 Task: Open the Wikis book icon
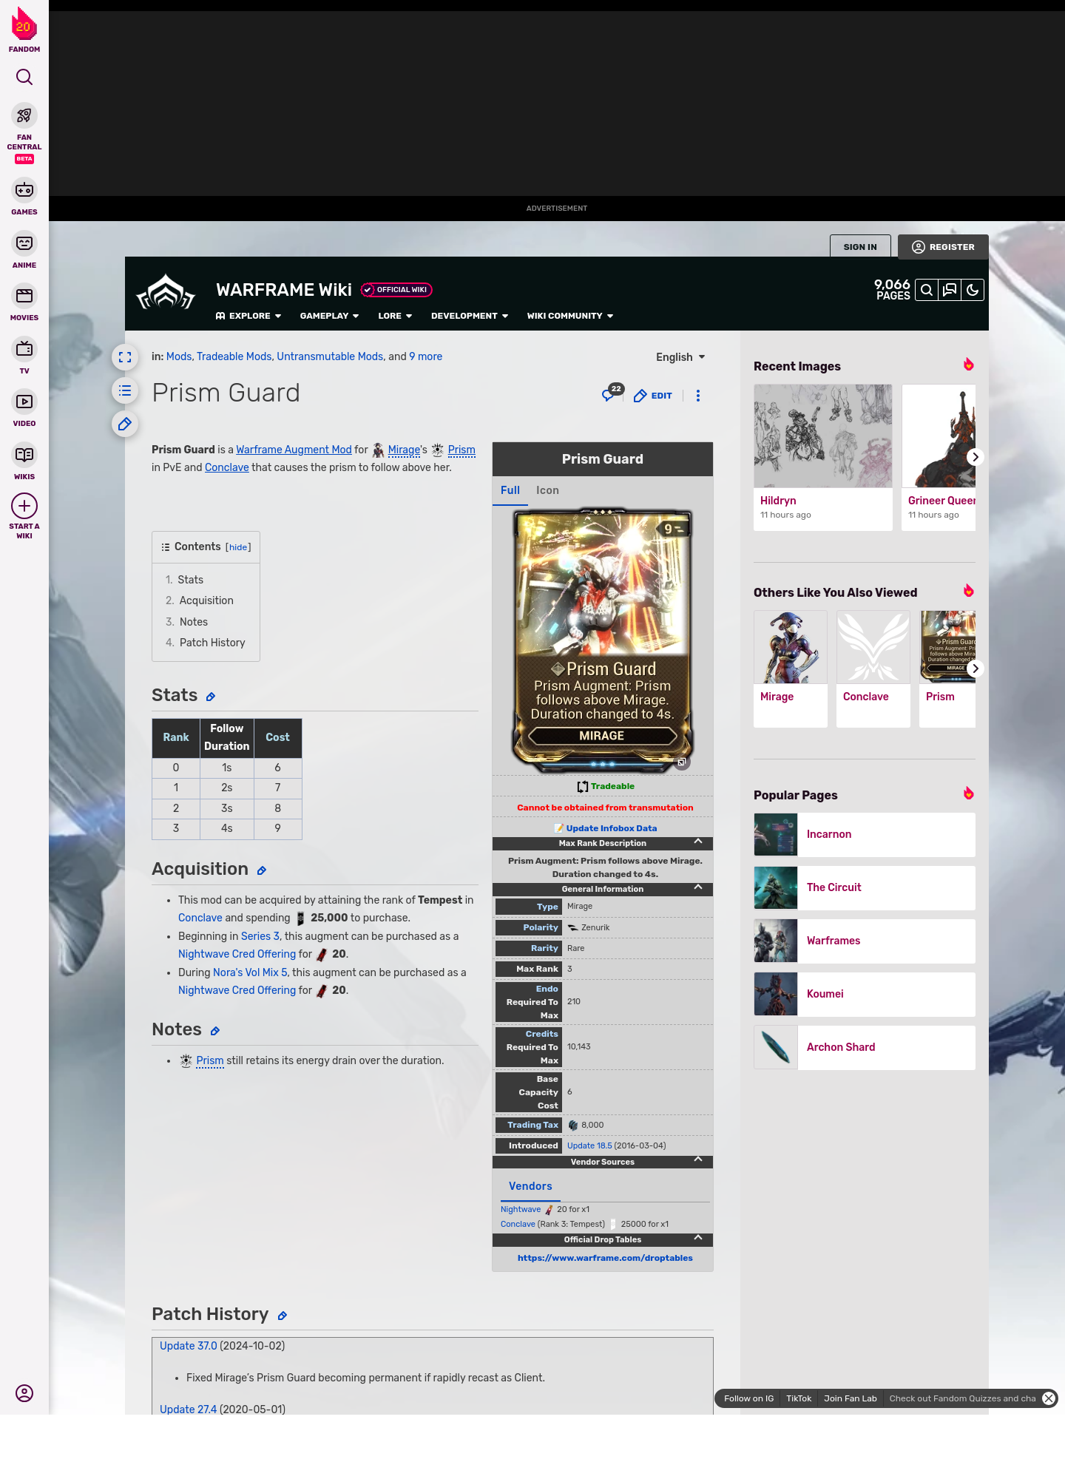(x=24, y=455)
